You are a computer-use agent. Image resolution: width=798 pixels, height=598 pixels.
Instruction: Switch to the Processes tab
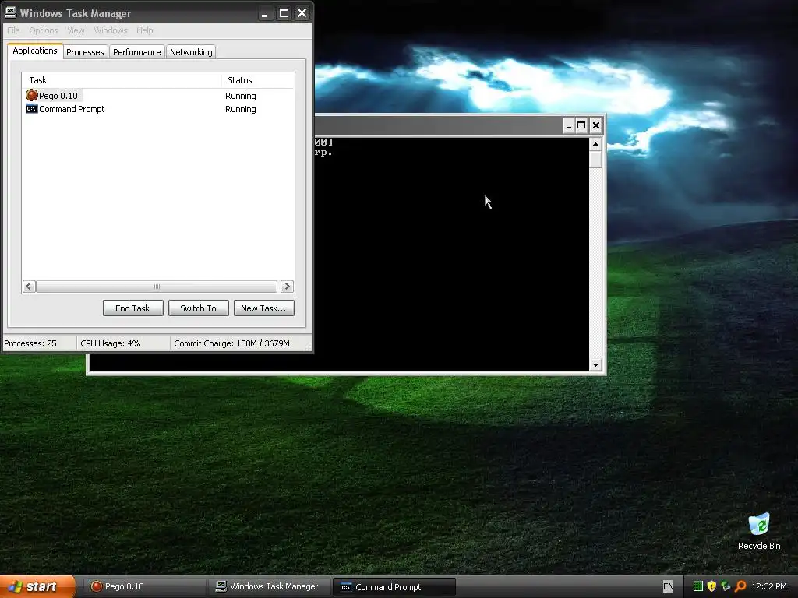[x=85, y=52]
